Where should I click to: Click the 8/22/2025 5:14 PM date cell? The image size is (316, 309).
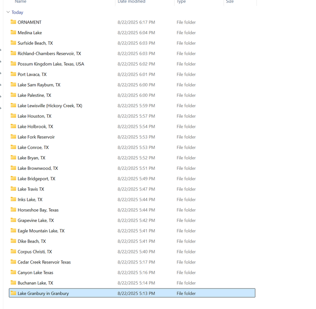click(x=136, y=283)
